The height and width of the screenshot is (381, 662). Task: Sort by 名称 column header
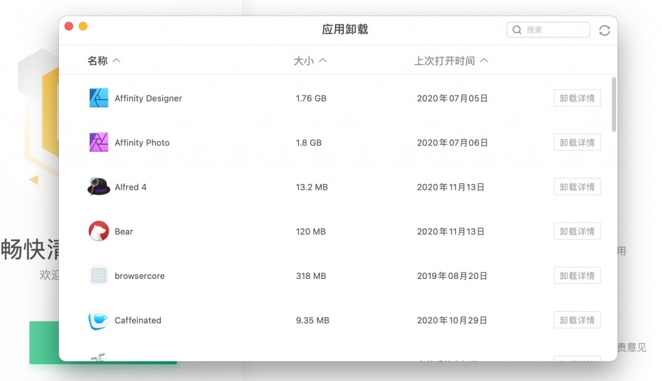(x=104, y=61)
